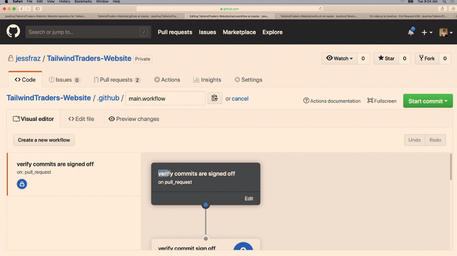The image size is (457, 256).
Task: Open the Safari tab for verify.sh
Action: (320, 17)
